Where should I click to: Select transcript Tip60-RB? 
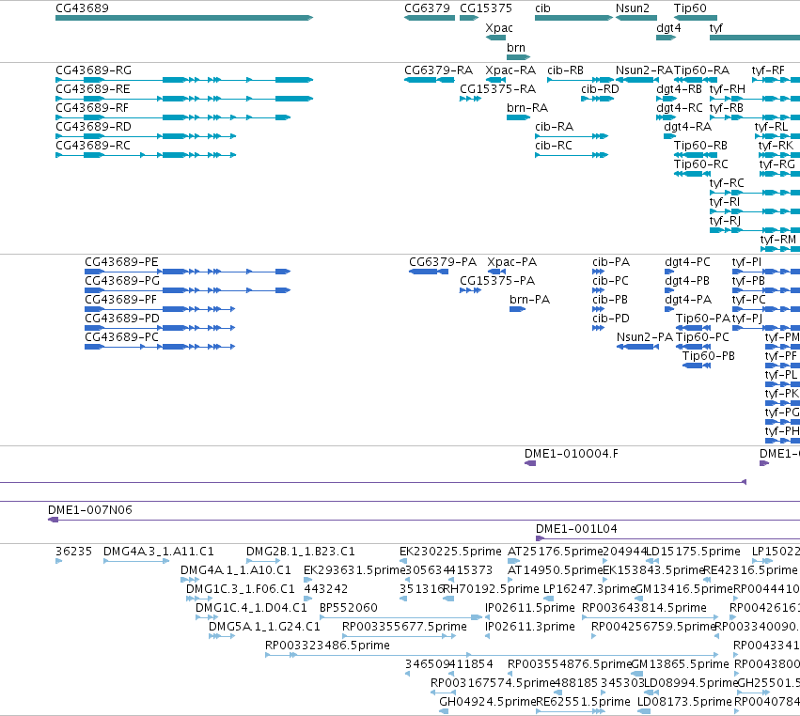tap(696, 155)
